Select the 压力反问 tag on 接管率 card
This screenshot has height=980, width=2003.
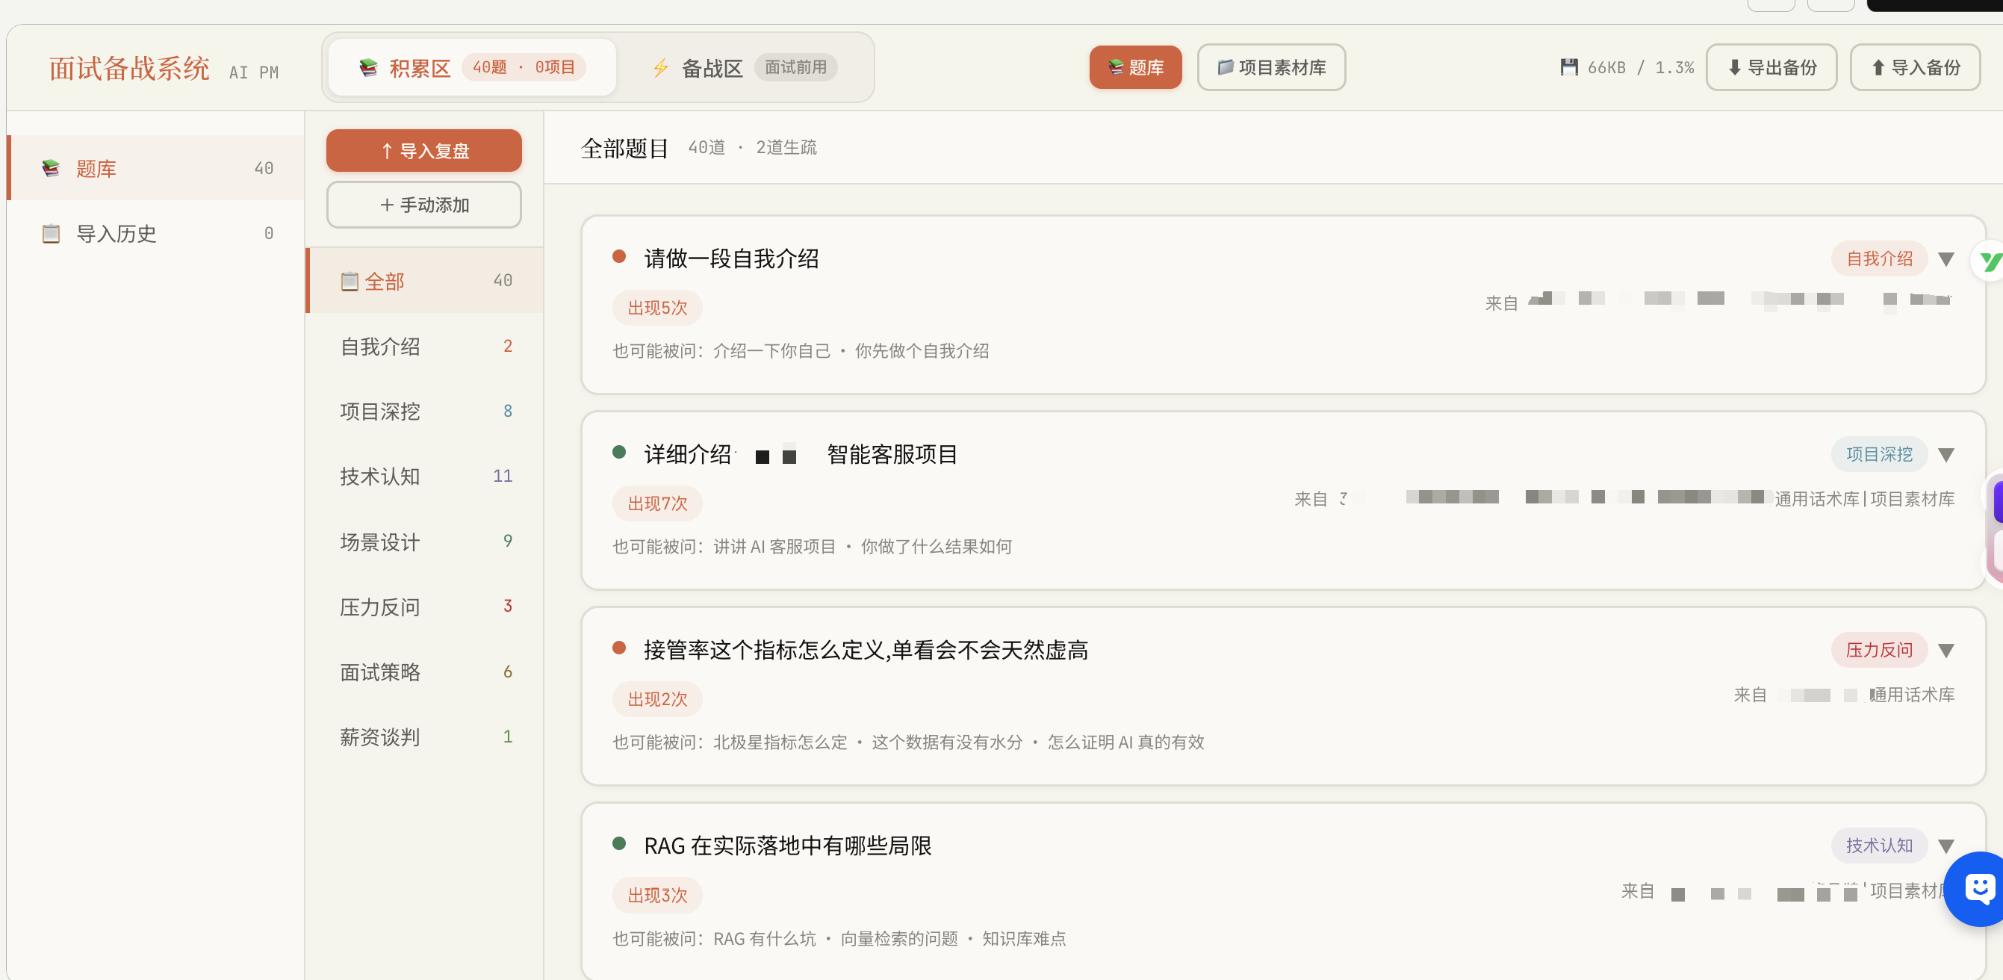coord(1878,651)
